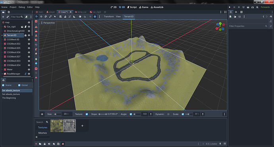Select Terrain3D Smooth tool
Image resolution: width=274 pixels, height=147 pixels.
coord(36,31)
